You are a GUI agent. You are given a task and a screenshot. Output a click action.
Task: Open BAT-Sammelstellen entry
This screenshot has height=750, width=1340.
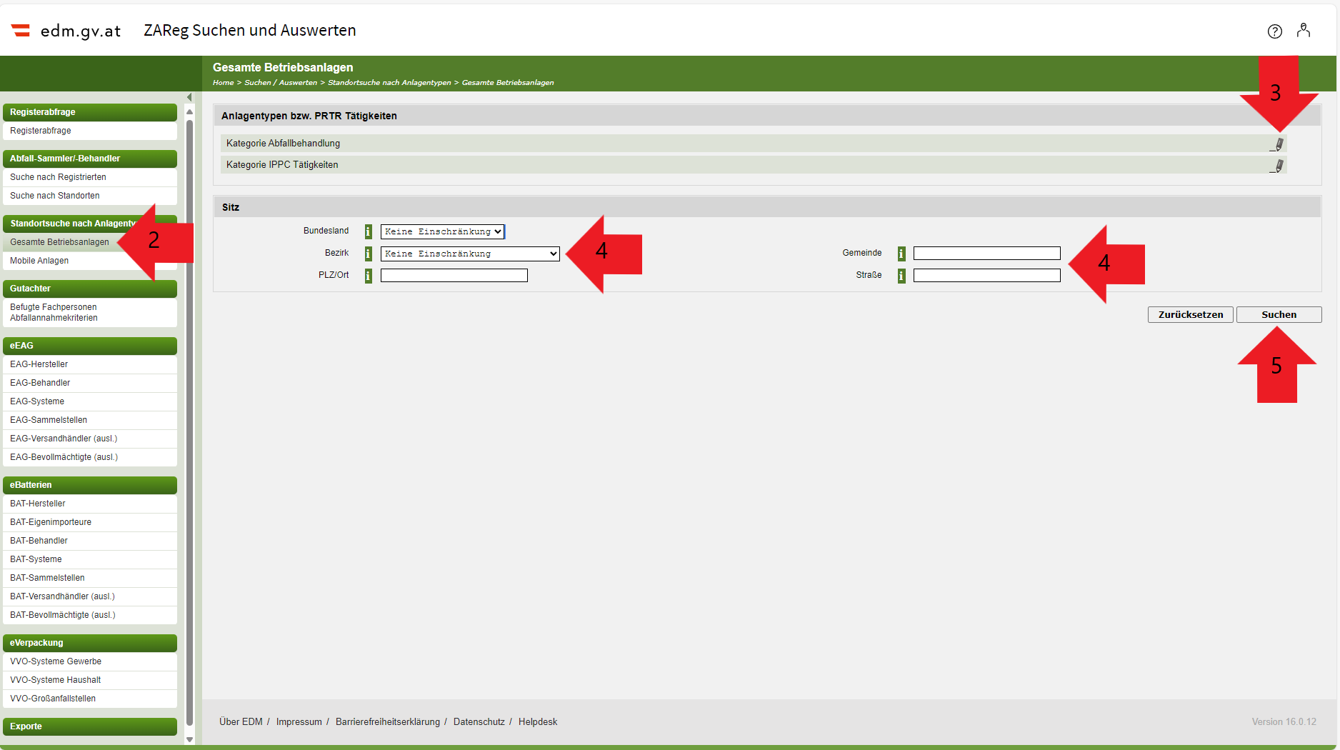[90, 578]
